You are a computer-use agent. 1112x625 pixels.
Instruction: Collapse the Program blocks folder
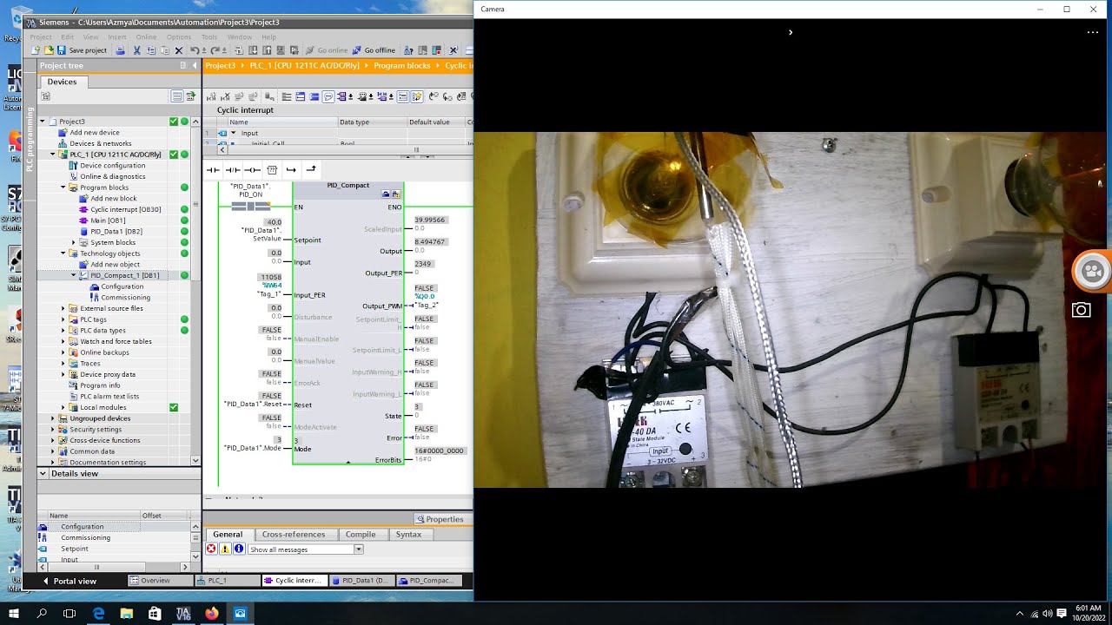click(63, 187)
